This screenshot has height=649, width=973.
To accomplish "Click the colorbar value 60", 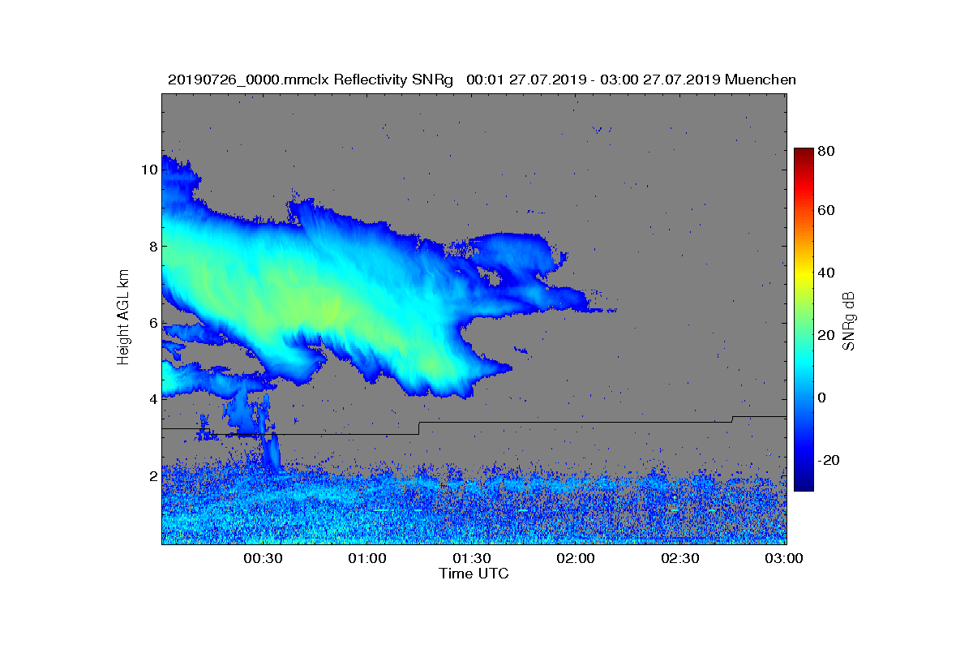I will coord(826,211).
